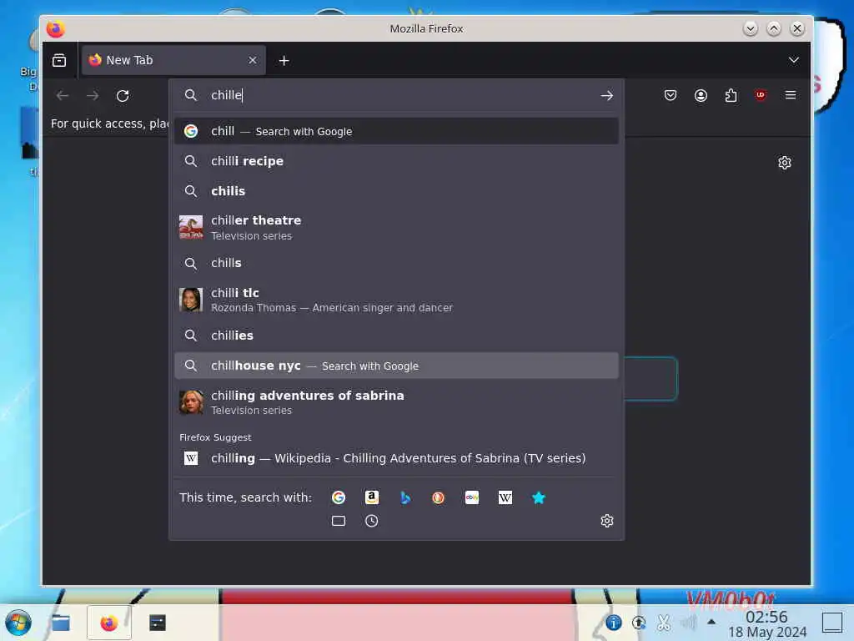Viewport: 854px width, 641px height.
Task: Select the 'chillies' suggestion
Action: [x=396, y=336]
